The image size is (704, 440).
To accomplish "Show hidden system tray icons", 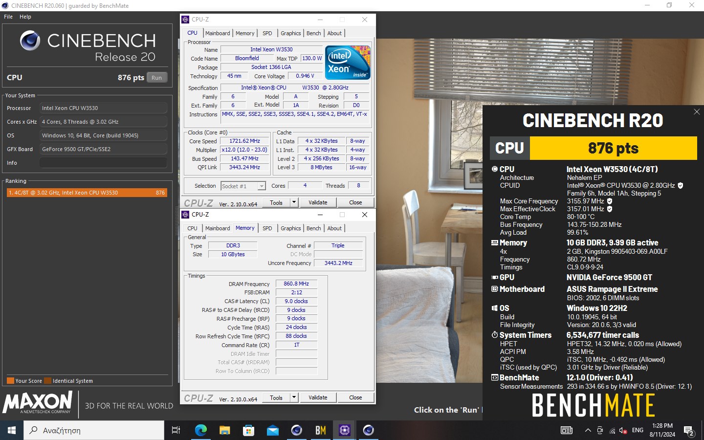I will pyautogui.click(x=588, y=430).
